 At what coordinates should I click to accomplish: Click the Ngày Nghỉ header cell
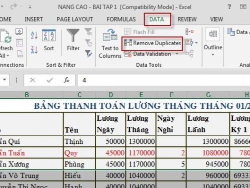171,124
